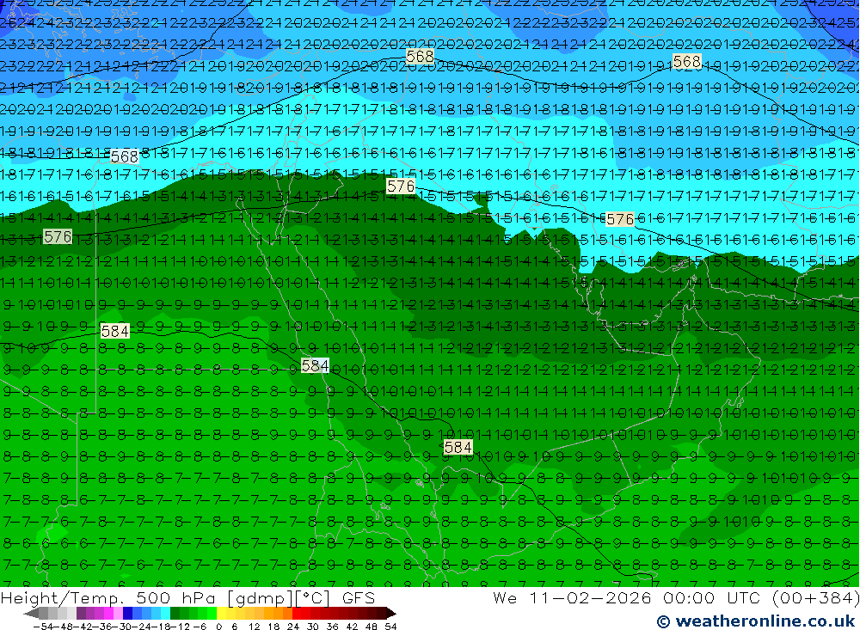Click the 568 contour label near the left edge

[x=125, y=156]
